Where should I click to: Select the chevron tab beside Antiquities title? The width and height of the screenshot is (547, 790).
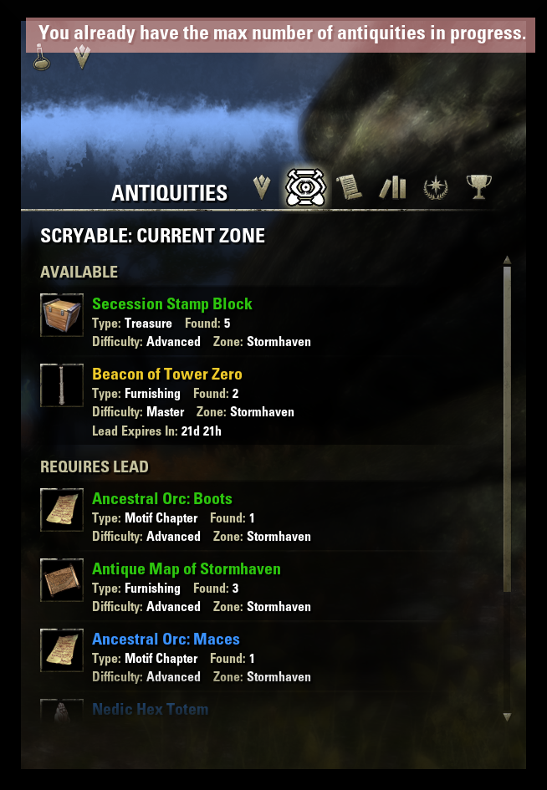click(x=262, y=187)
